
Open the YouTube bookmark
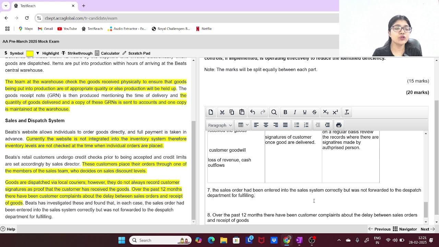67,29
